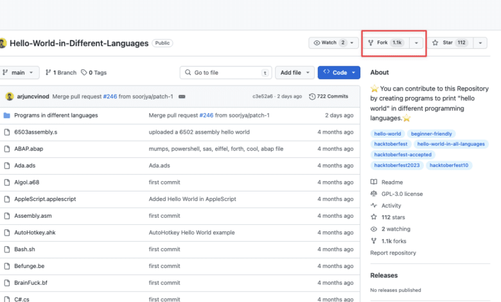The width and height of the screenshot is (501, 302).
Task: Click the file icon beside Befunge.be
Action: (x=6, y=266)
